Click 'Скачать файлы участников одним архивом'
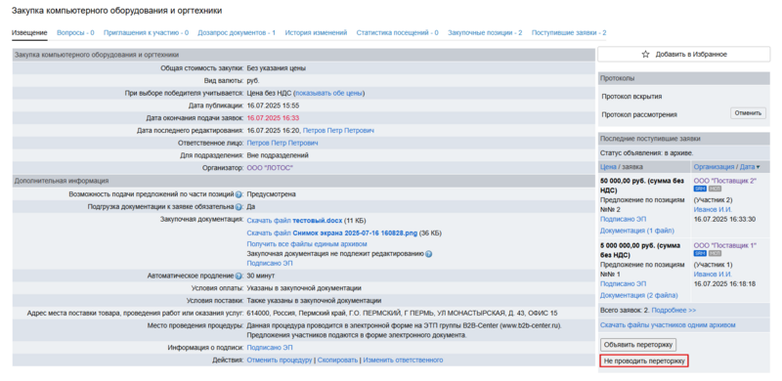Viewport: 782px width, 381px height. point(668,325)
